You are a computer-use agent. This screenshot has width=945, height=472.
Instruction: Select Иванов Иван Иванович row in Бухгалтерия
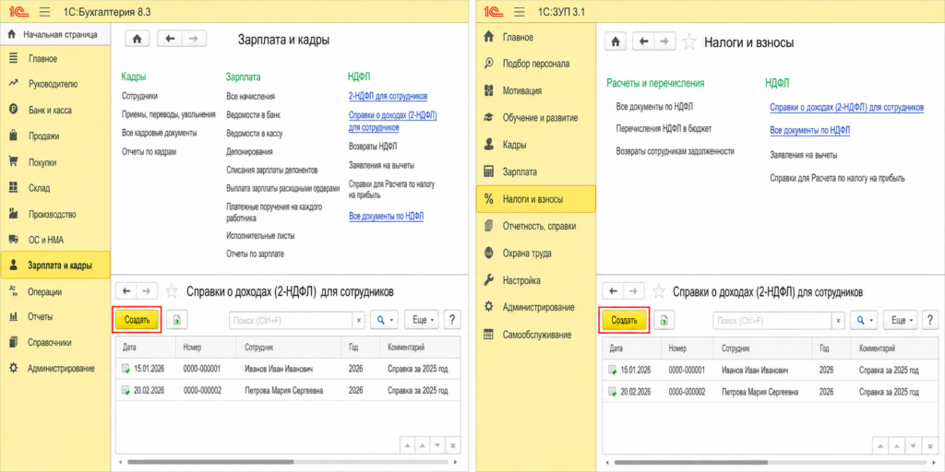click(288, 369)
